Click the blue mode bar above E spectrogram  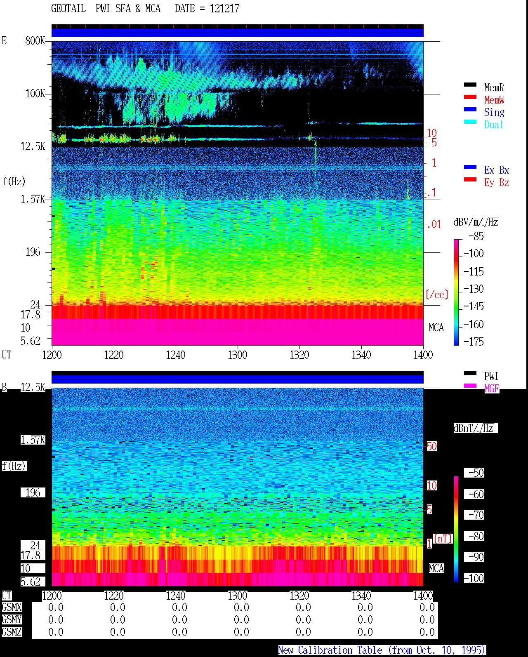coord(238,33)
